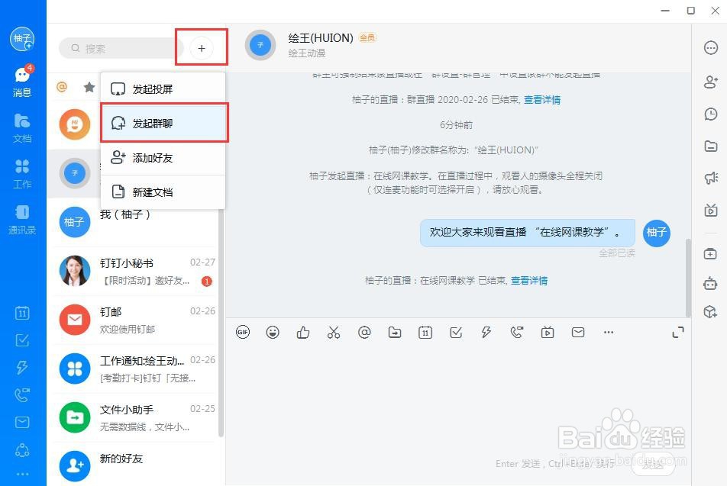Select 新建文档 from the dropdown menu
Viewport: 727px width, 486px height.
point(163,192)
